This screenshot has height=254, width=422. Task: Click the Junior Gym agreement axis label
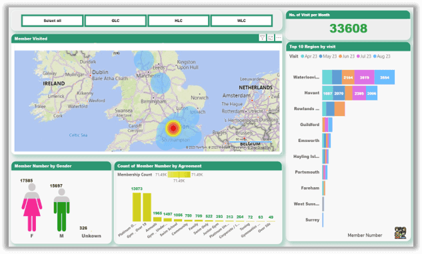tap(211, 229)
